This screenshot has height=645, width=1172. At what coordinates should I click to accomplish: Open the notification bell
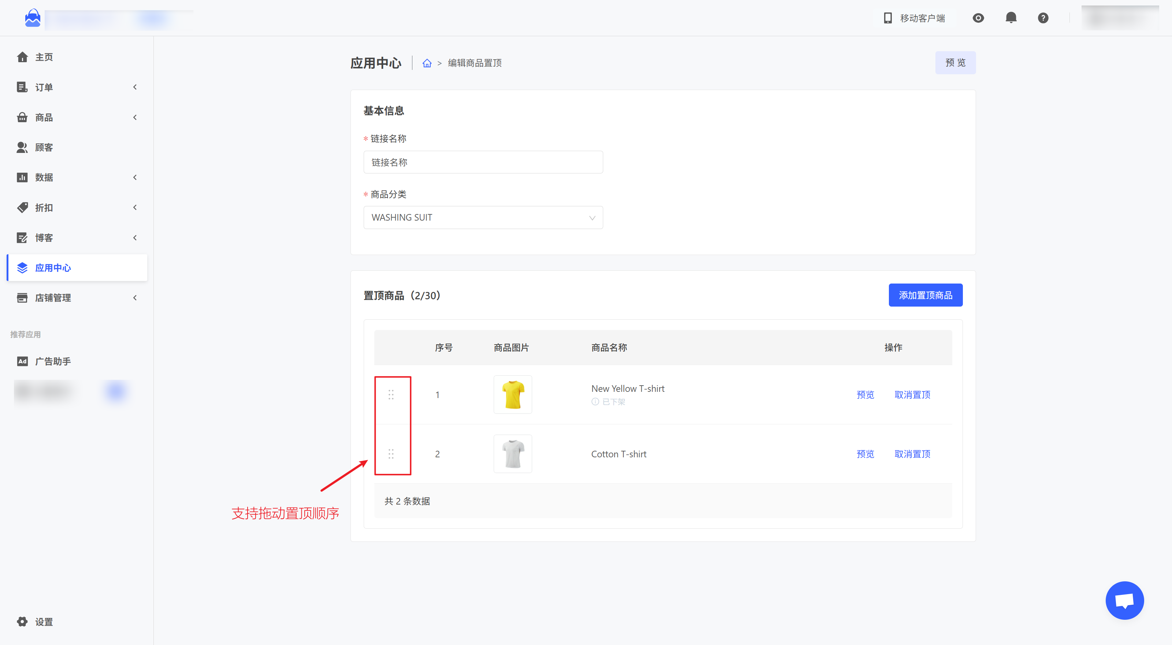tap(1010, 18)
